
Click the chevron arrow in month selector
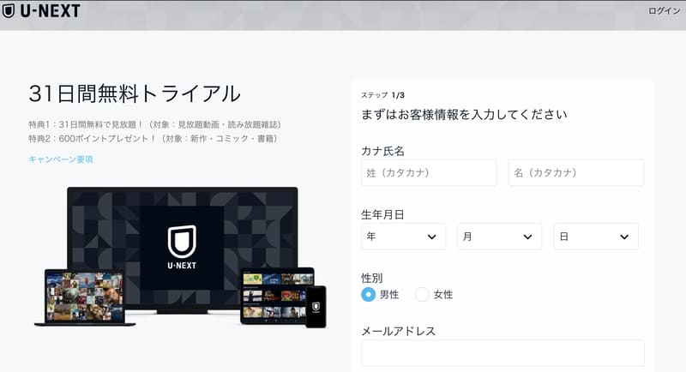point(527,237)
